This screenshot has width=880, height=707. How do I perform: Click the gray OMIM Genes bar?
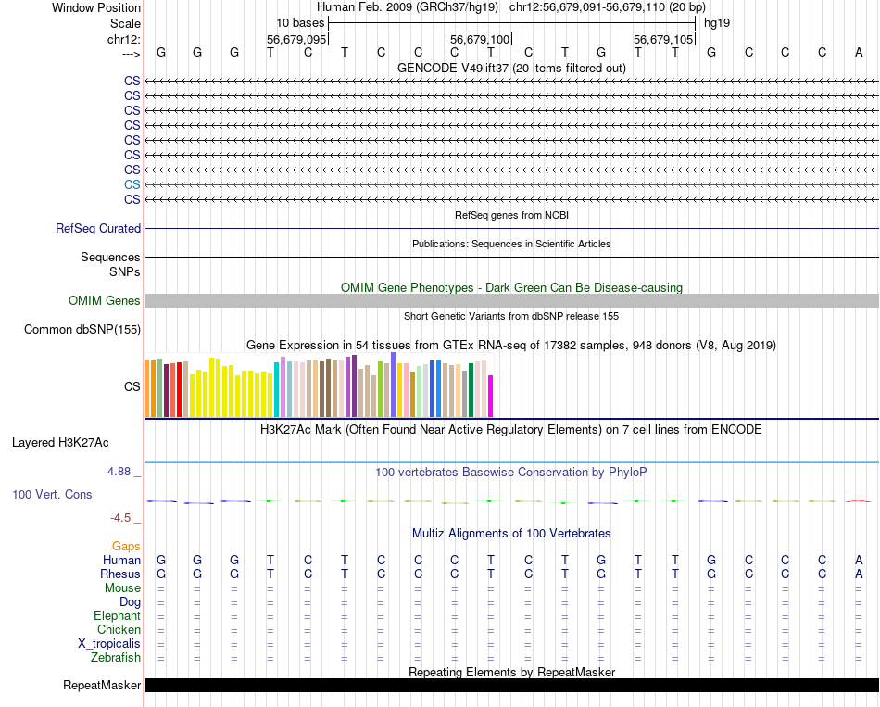[x=511, y=300]
